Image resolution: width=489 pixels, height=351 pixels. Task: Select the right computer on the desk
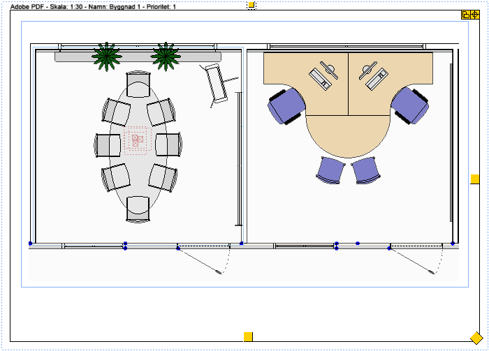(372, 75)
